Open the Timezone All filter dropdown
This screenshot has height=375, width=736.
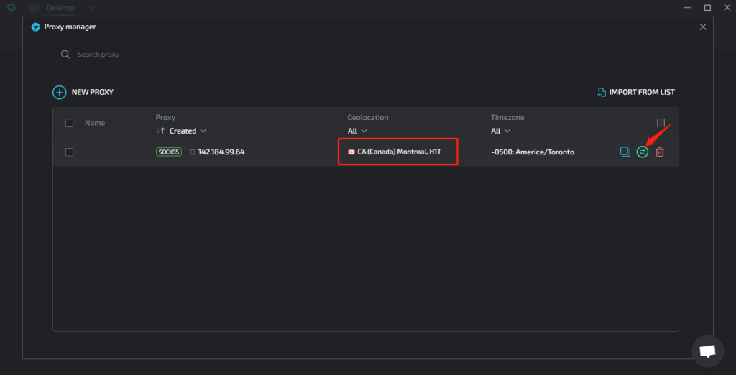[x=500, y=131]
